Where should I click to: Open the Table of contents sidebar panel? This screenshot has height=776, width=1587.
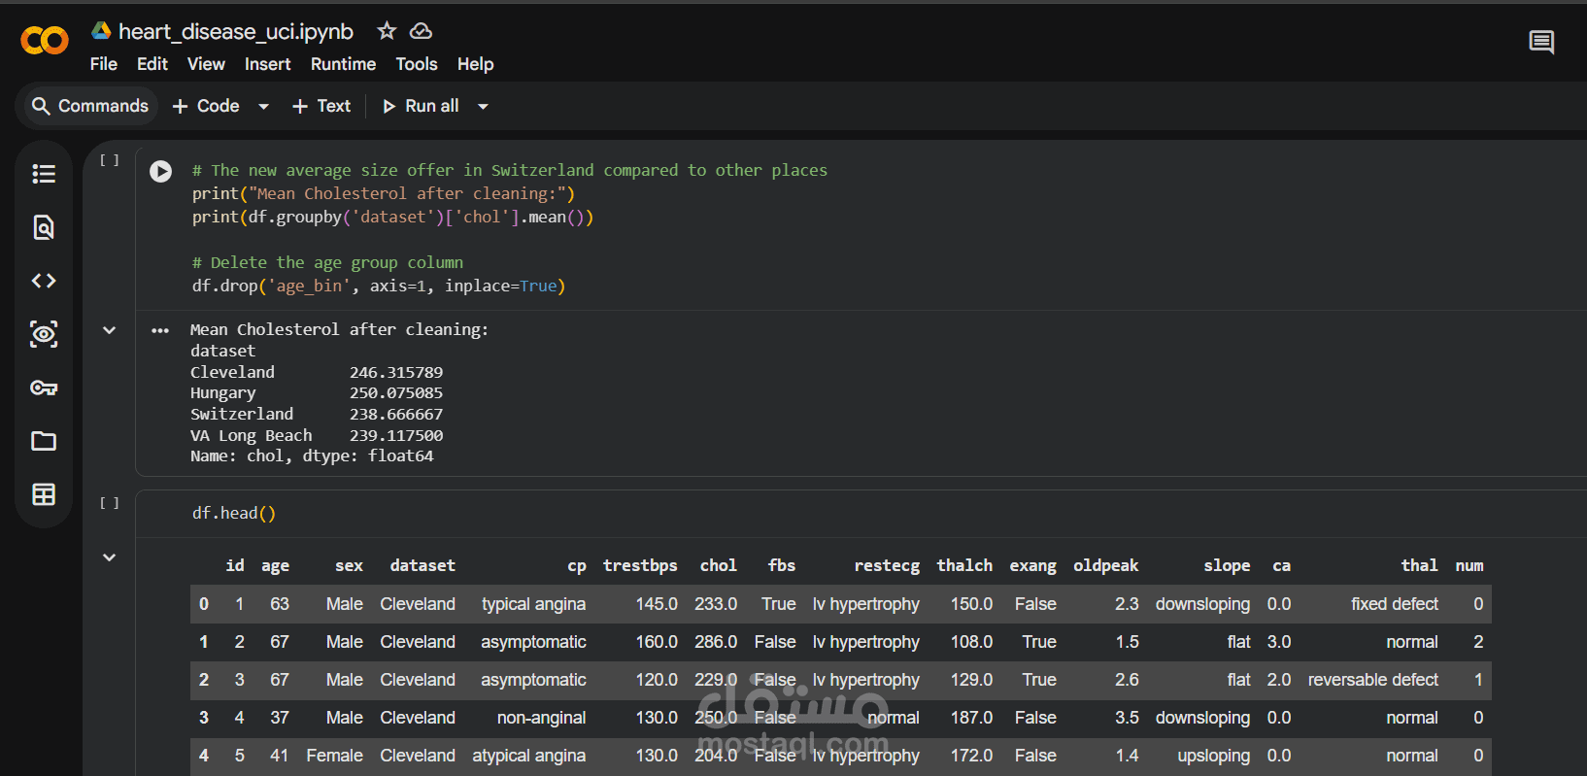pos(44,174)
